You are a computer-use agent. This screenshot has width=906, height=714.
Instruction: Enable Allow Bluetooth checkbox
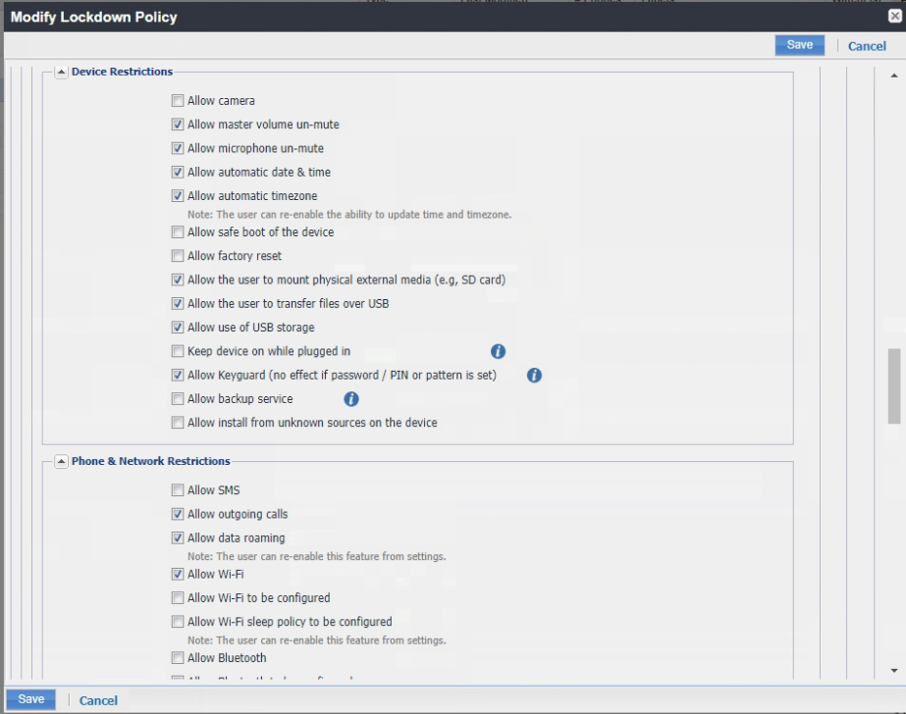[x=178, y=658]
